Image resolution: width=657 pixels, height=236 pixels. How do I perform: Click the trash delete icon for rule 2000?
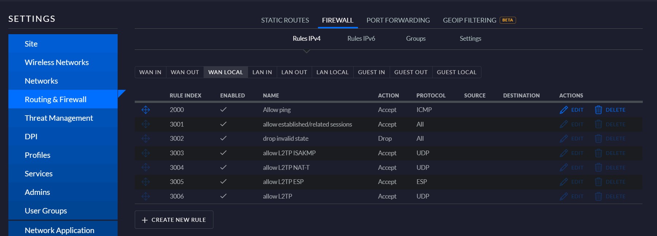click(598, 110)
